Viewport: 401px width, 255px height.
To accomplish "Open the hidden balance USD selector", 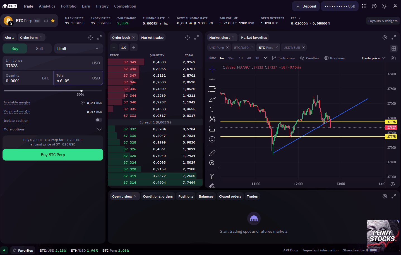I will point(340,6).
